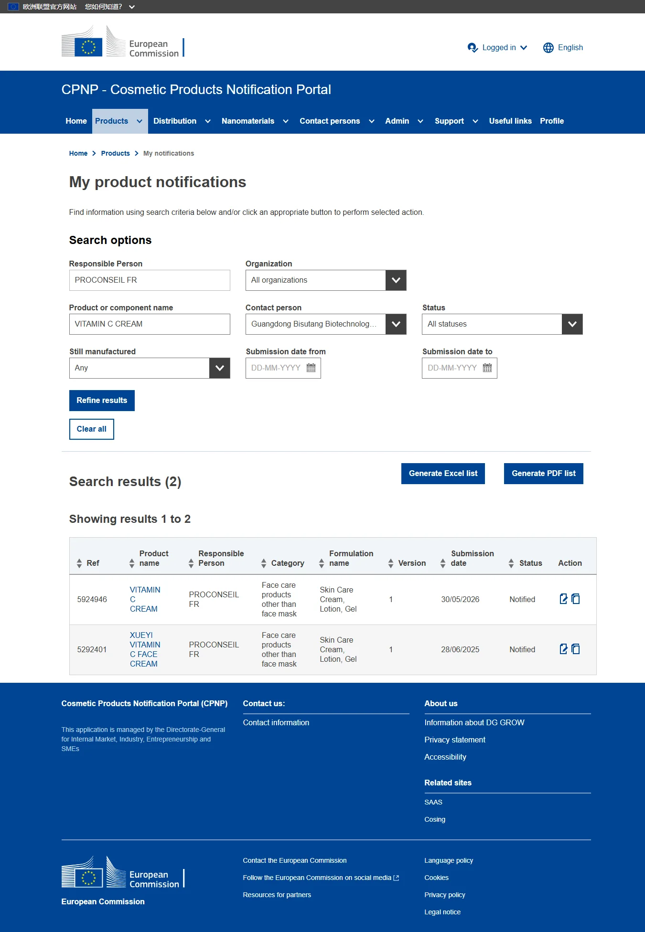Sort results using the Category column arrows
This screenshot has width=645, height=932.
264,563
